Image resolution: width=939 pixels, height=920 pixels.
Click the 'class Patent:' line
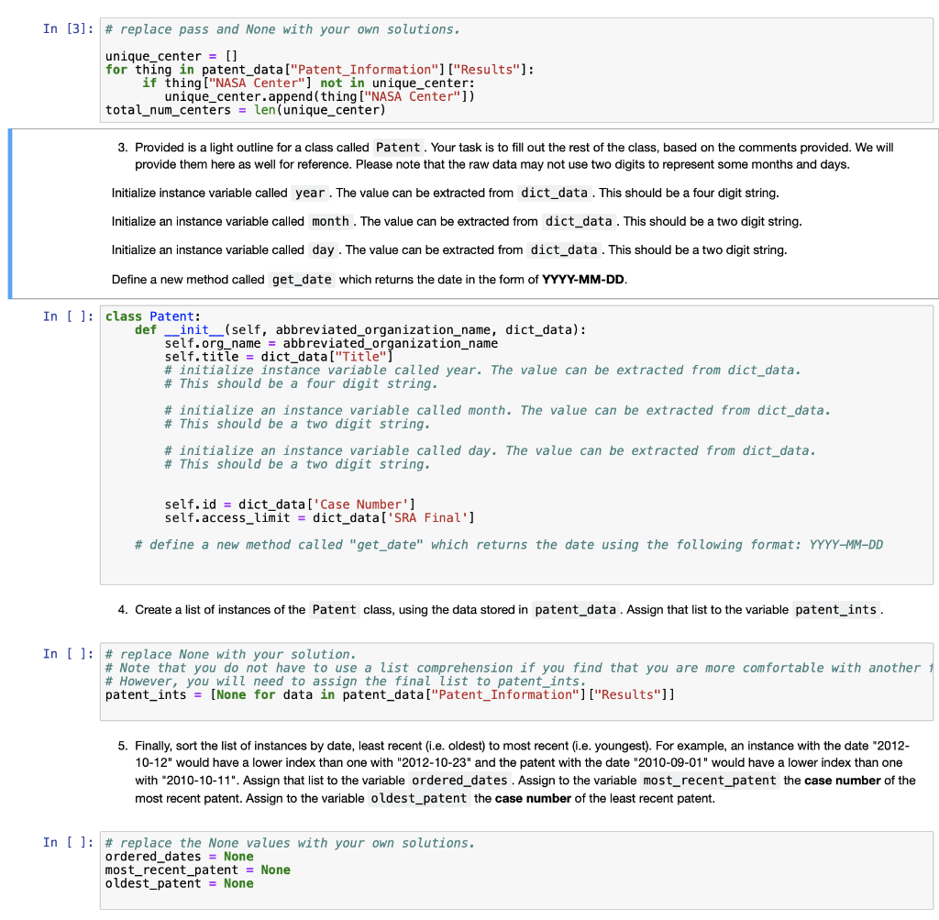pos(153,316)
